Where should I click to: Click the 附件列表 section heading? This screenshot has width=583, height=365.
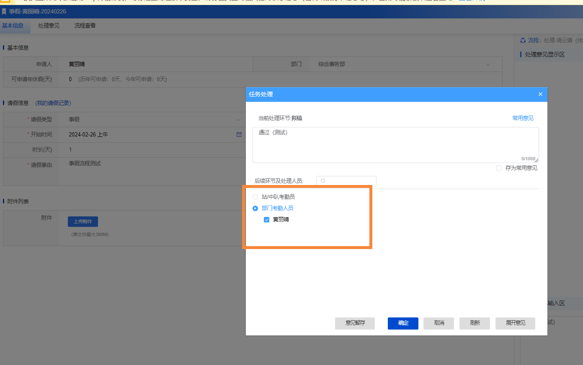click(18, 201)
